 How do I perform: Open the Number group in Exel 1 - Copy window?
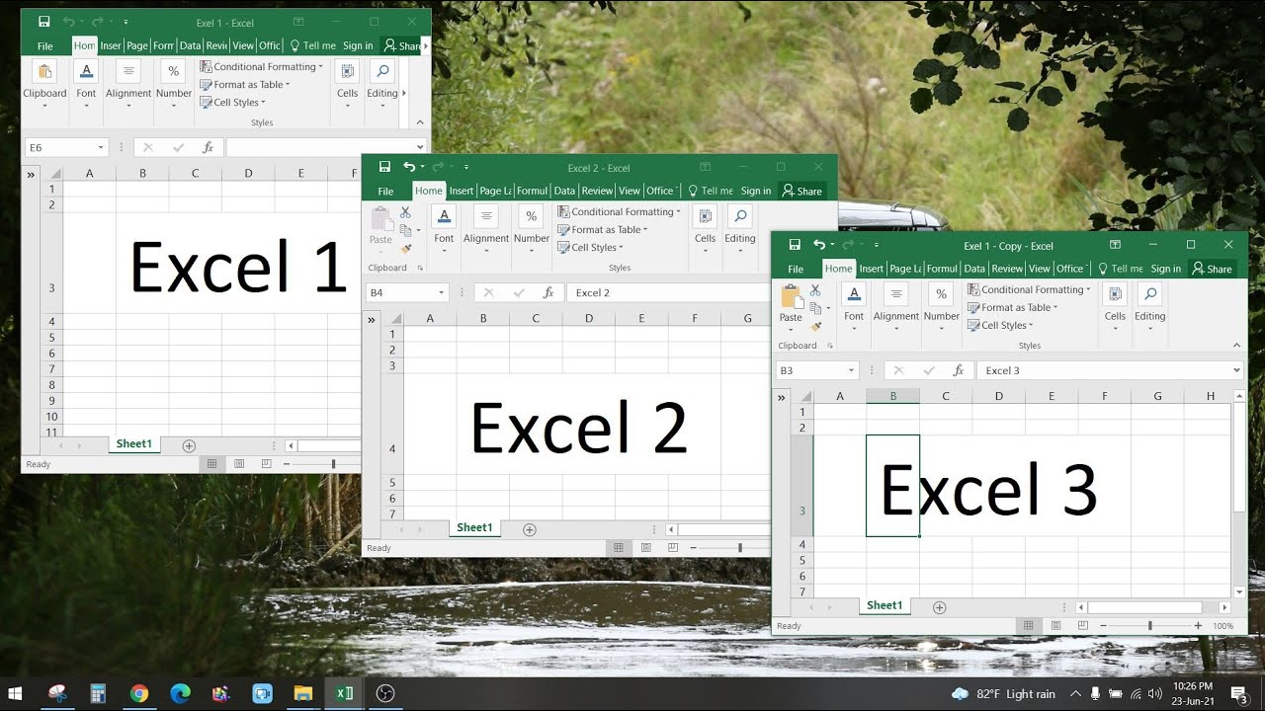coord(942,307)
